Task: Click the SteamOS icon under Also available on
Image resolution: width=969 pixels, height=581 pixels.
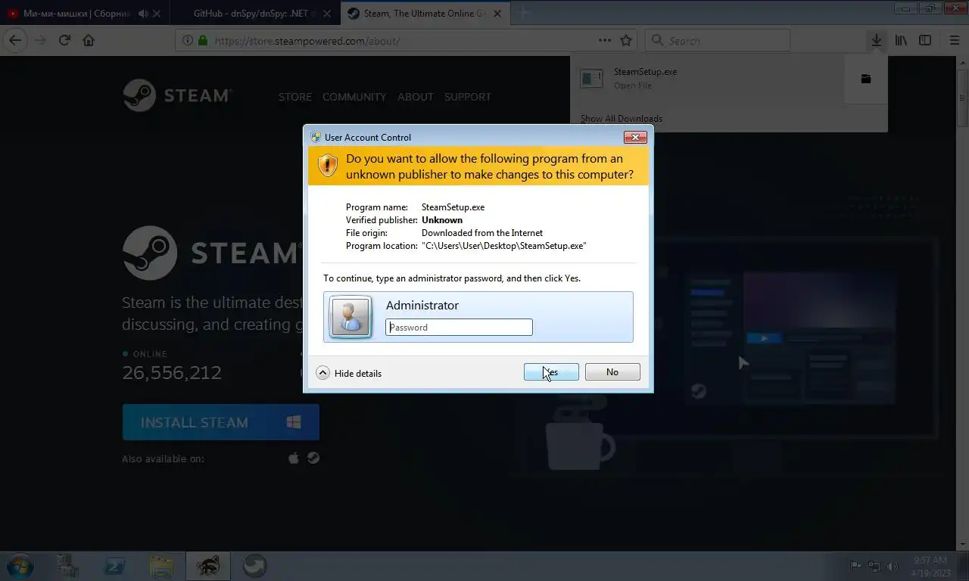Action: (x=313, y=458)
